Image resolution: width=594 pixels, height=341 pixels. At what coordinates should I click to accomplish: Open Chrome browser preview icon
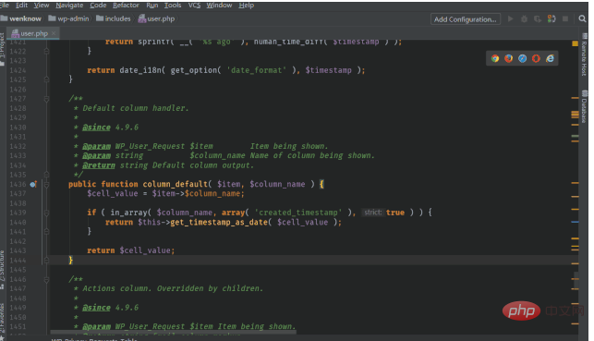[495, 58]
